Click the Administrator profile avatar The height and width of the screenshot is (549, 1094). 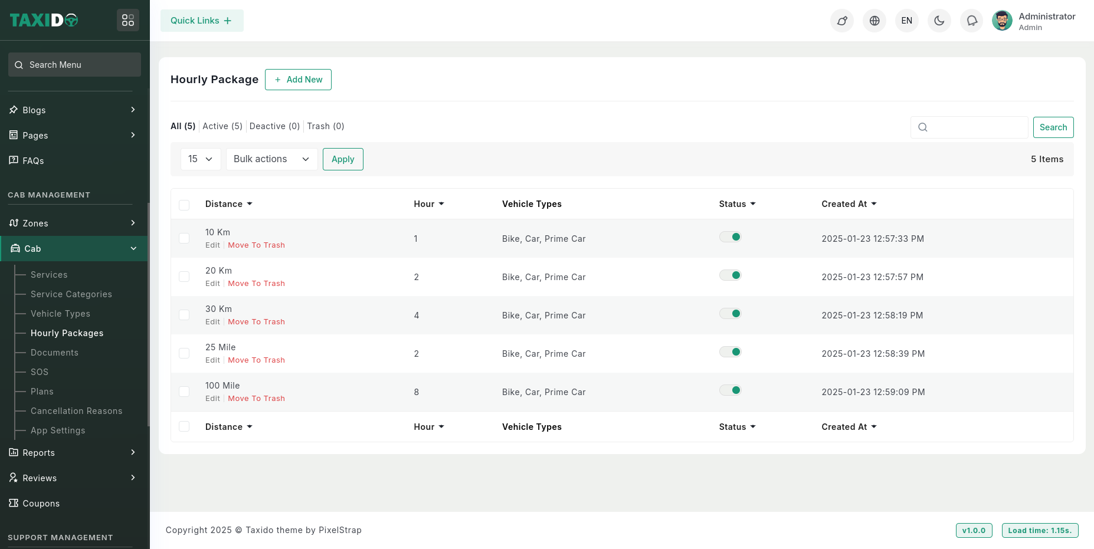pos(1002,21)
